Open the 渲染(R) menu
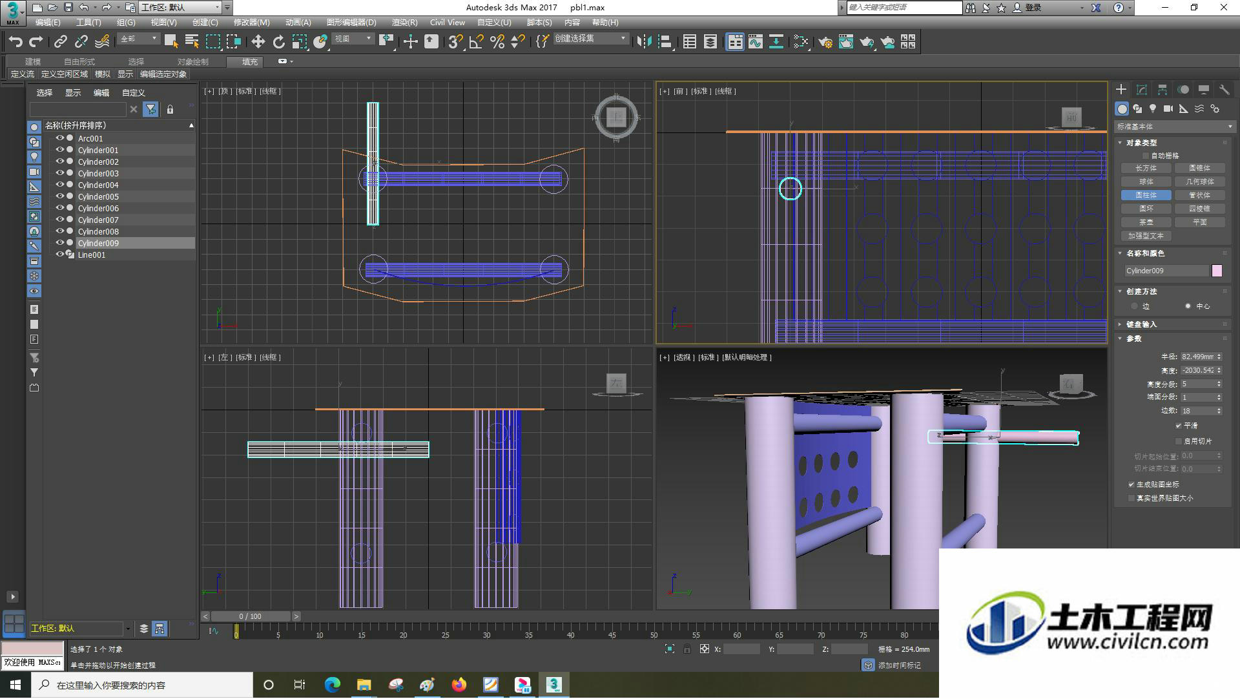This screenshot has height=699, width=1240. click(404, 23)
